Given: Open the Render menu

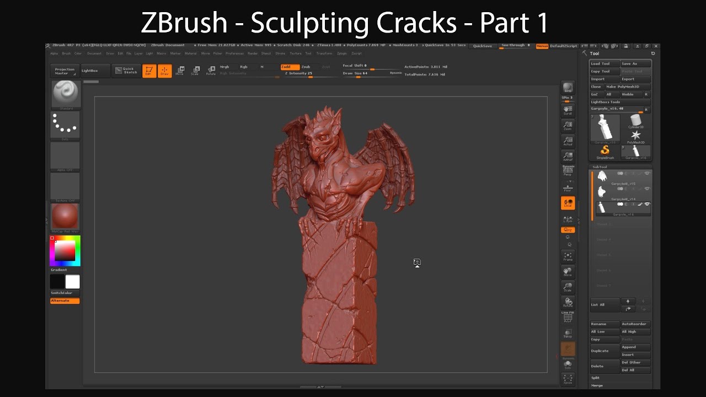Looking at the screenshot, I should pyautogui.click(x=253, y=53).
